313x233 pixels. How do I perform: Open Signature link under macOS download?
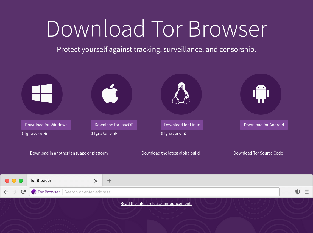click(101, 133)
